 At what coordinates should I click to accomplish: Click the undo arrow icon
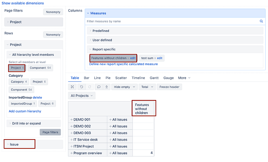(x=81, y=87)
